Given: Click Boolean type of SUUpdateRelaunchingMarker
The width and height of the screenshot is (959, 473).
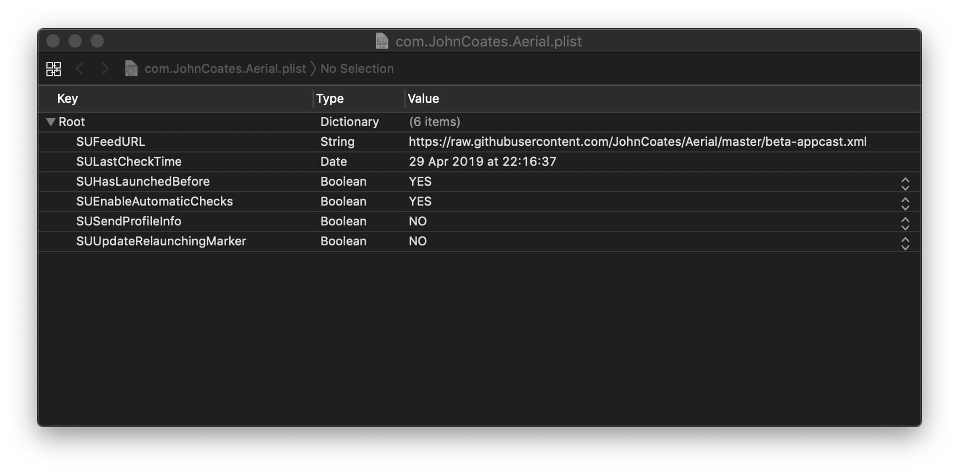Looking at the screenshot, I should [344, 241].
